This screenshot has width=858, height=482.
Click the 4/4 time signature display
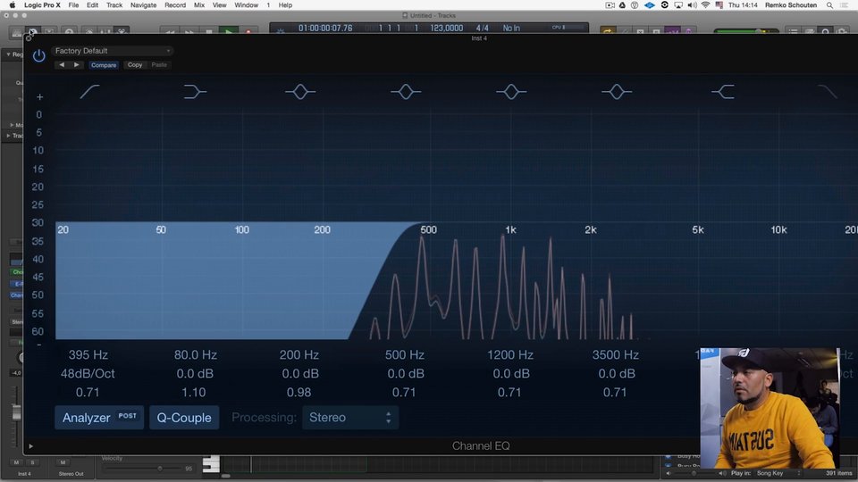click(x=482, y=28)
